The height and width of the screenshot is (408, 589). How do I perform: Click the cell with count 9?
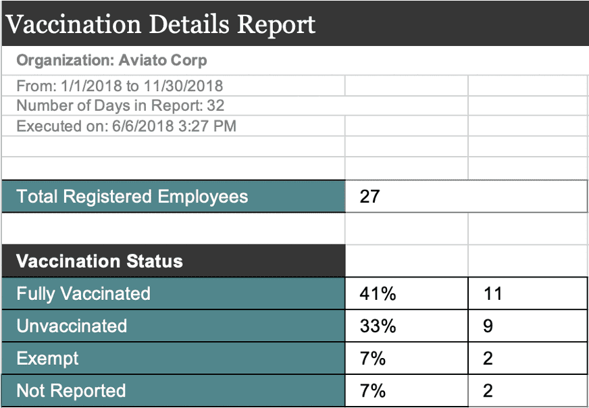528,326
